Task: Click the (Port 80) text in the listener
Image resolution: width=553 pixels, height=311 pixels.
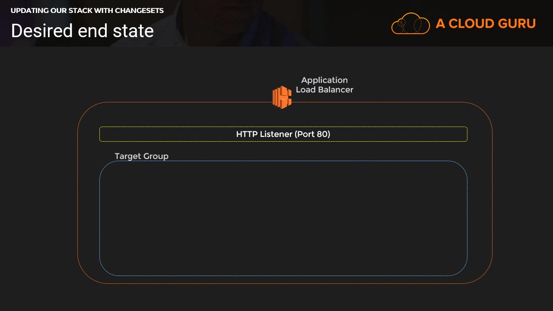Action: [x=312, y=134]
